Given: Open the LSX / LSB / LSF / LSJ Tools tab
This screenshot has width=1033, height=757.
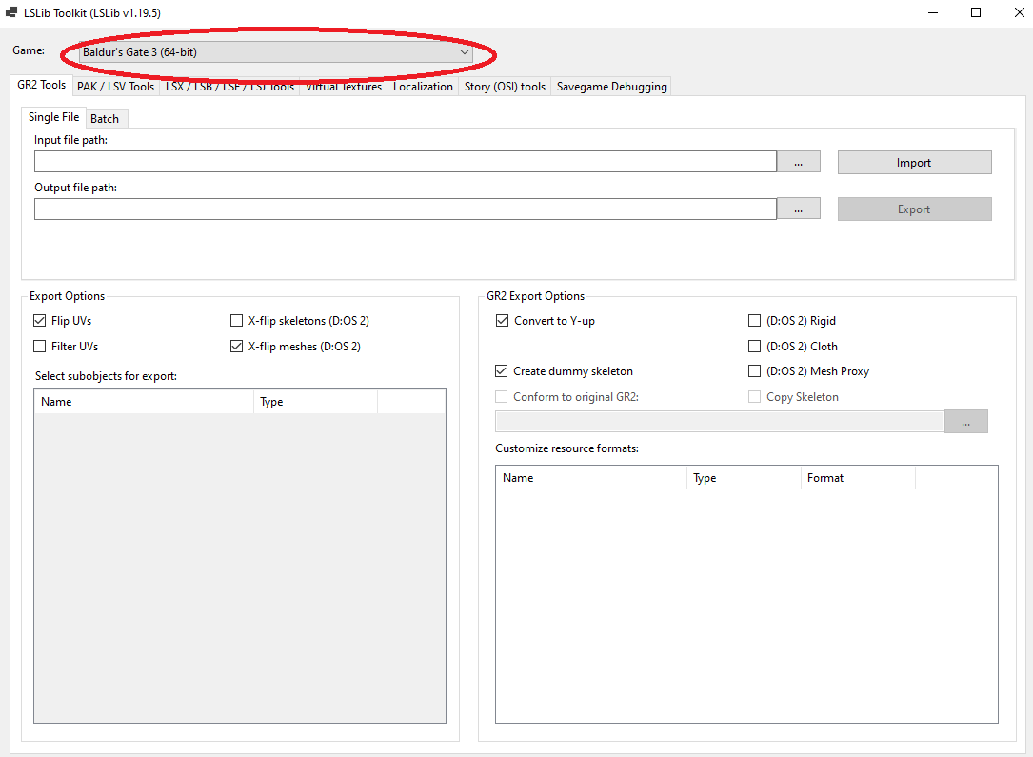Looking at the screenshot, I should [x=229, y=87].
